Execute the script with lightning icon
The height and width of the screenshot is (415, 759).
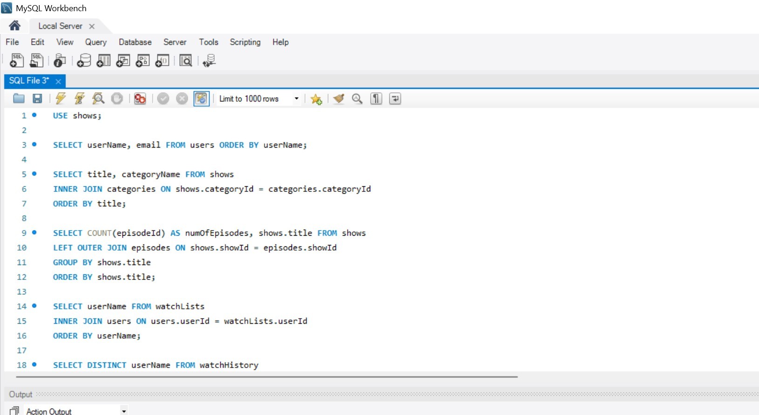[x=61, y=98]
